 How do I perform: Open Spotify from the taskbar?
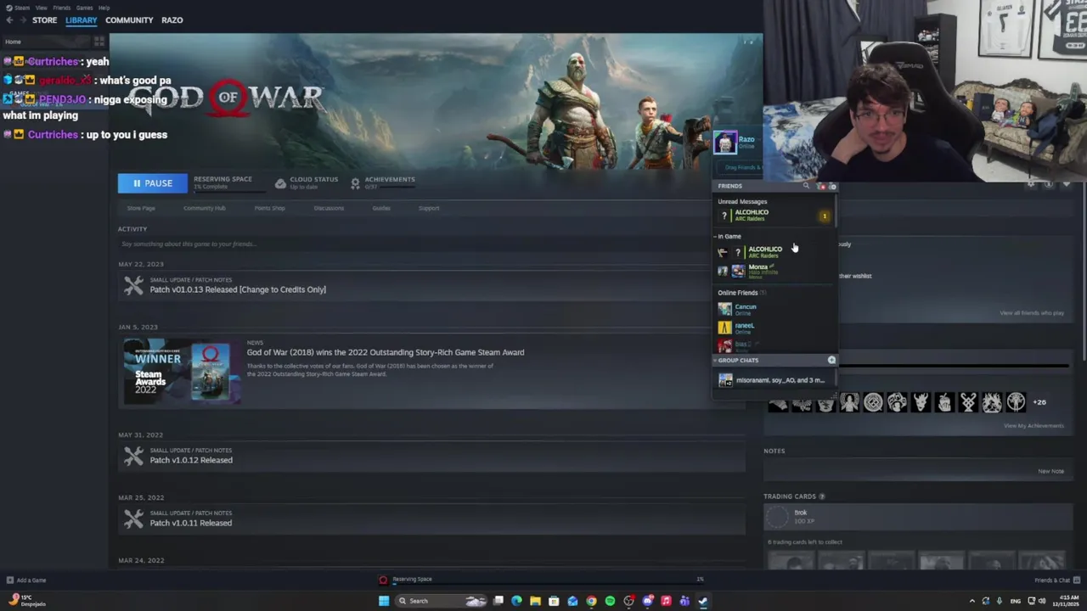tap(610, 601)
